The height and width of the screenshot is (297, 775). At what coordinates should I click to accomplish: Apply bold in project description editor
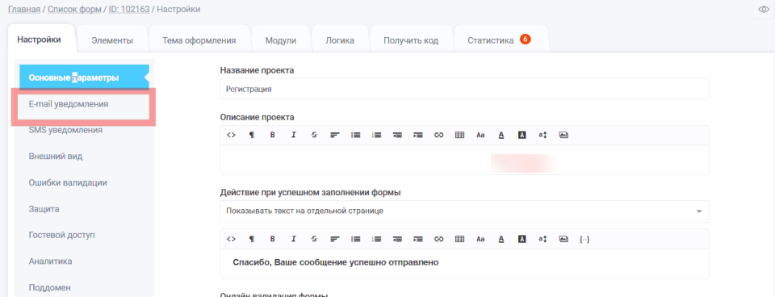[272, 135]
